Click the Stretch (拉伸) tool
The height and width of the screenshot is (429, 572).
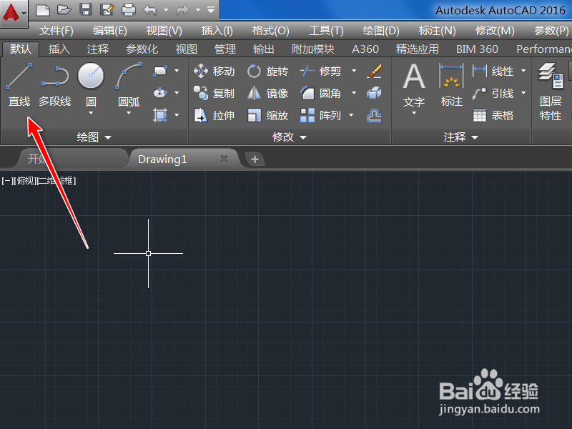pyautogui.click(x=214, y=116)
